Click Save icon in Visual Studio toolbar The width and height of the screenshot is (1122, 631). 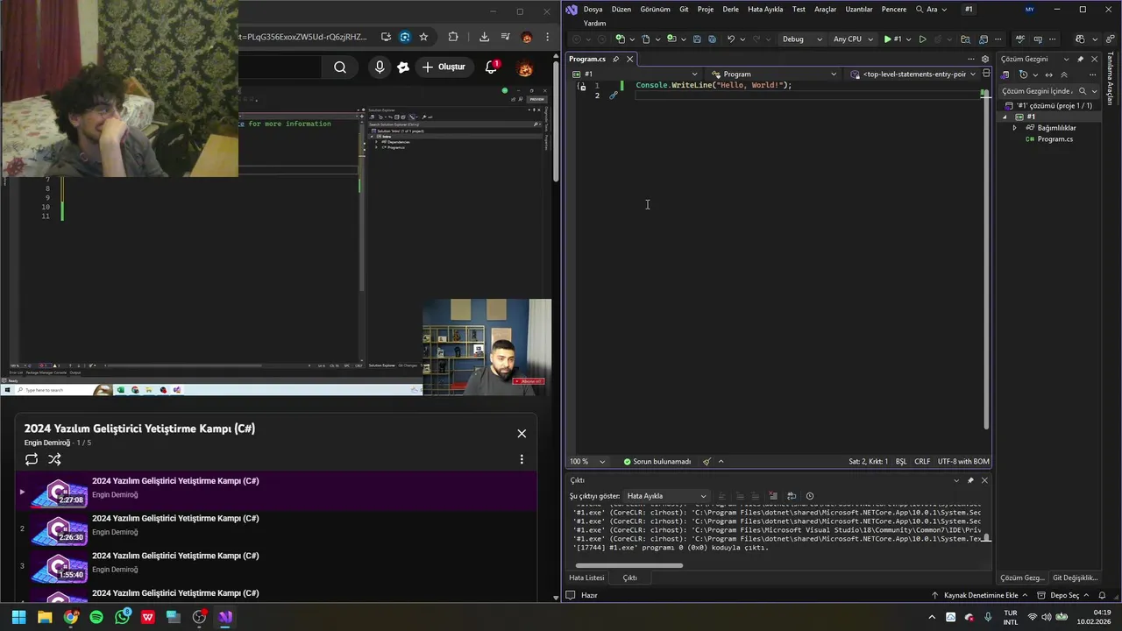(x=697, y=39)
